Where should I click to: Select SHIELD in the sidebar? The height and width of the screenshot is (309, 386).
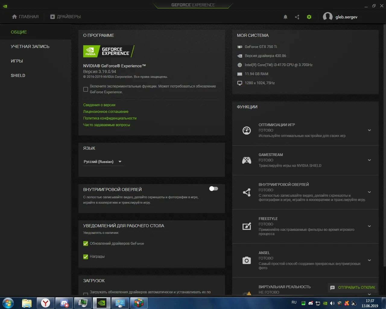(18, 75)
